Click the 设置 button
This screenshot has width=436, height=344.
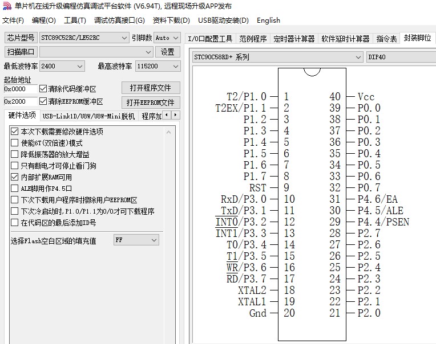click(x=167, y=52)
